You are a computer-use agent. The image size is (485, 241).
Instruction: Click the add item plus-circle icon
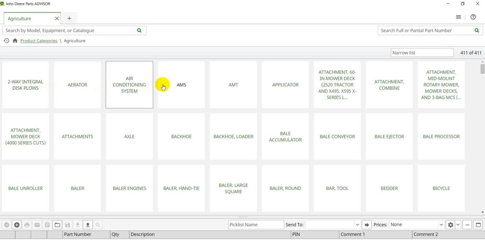[17, 225]
